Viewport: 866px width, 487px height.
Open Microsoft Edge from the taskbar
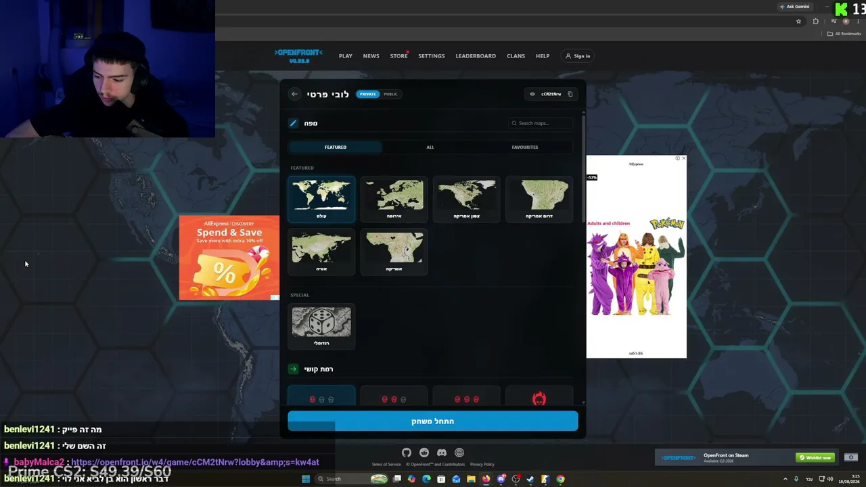click(x=426, y=479)
